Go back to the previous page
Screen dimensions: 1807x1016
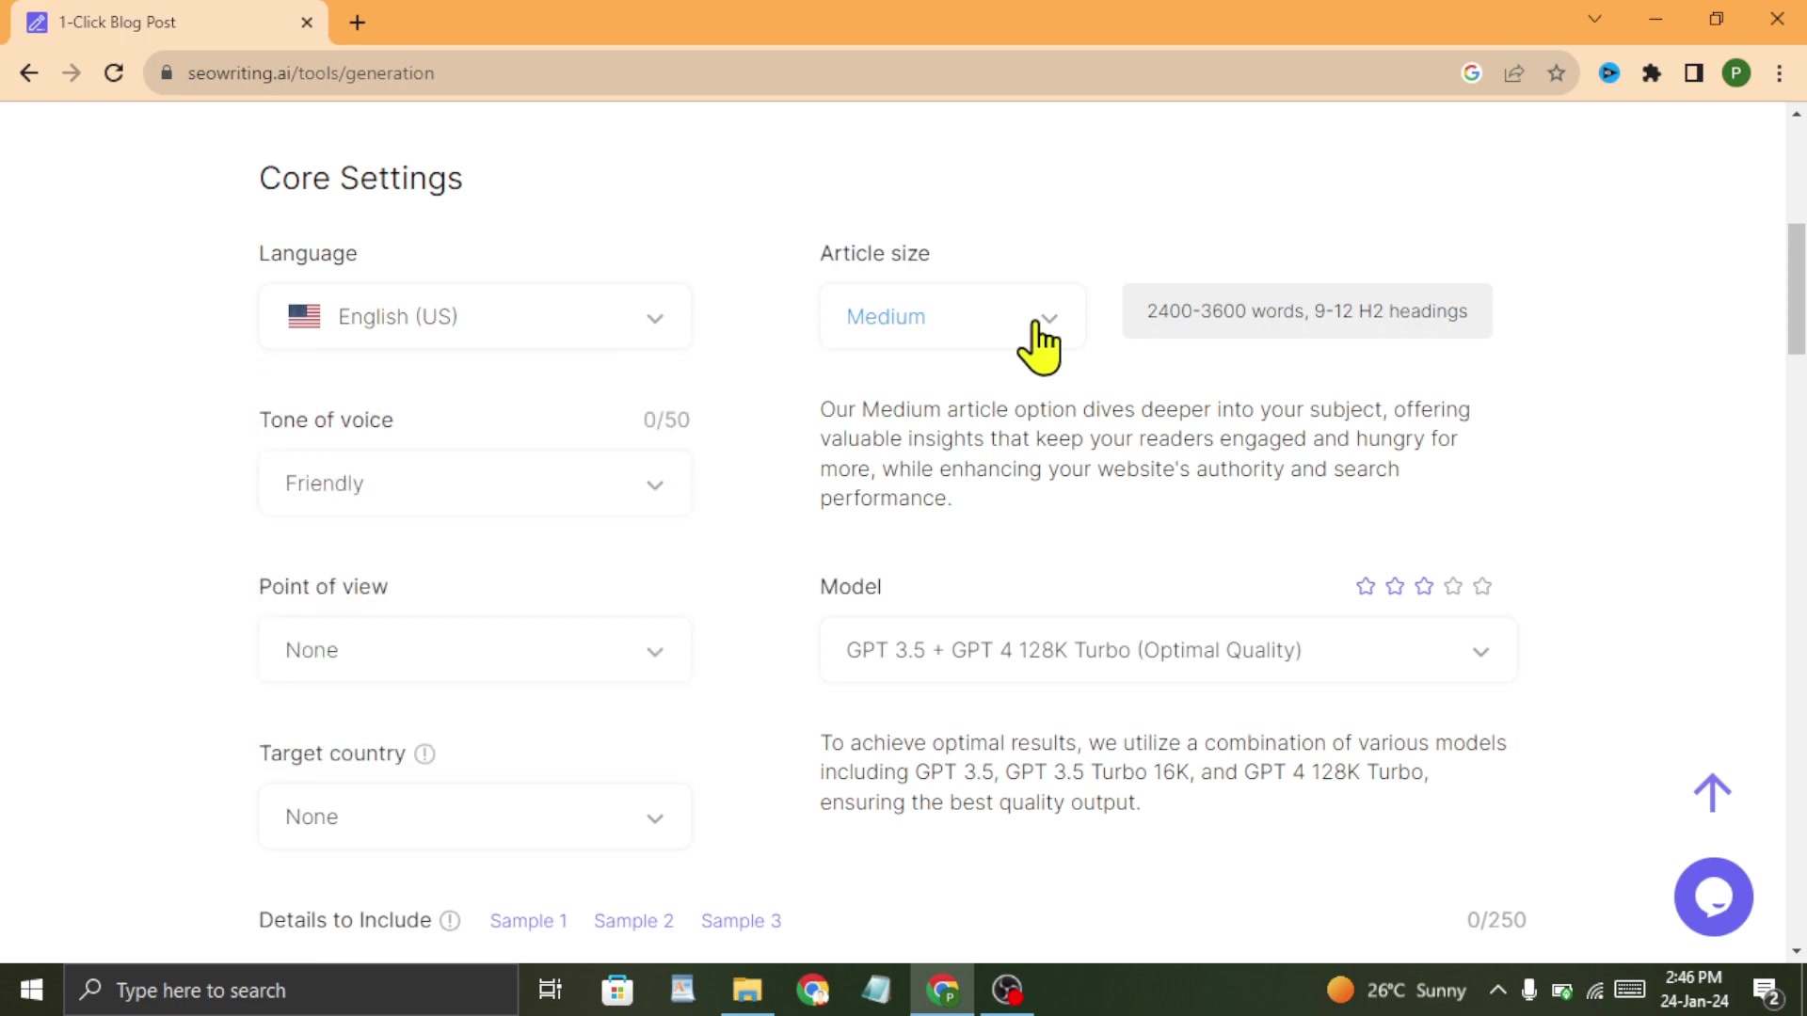(29, 73)
